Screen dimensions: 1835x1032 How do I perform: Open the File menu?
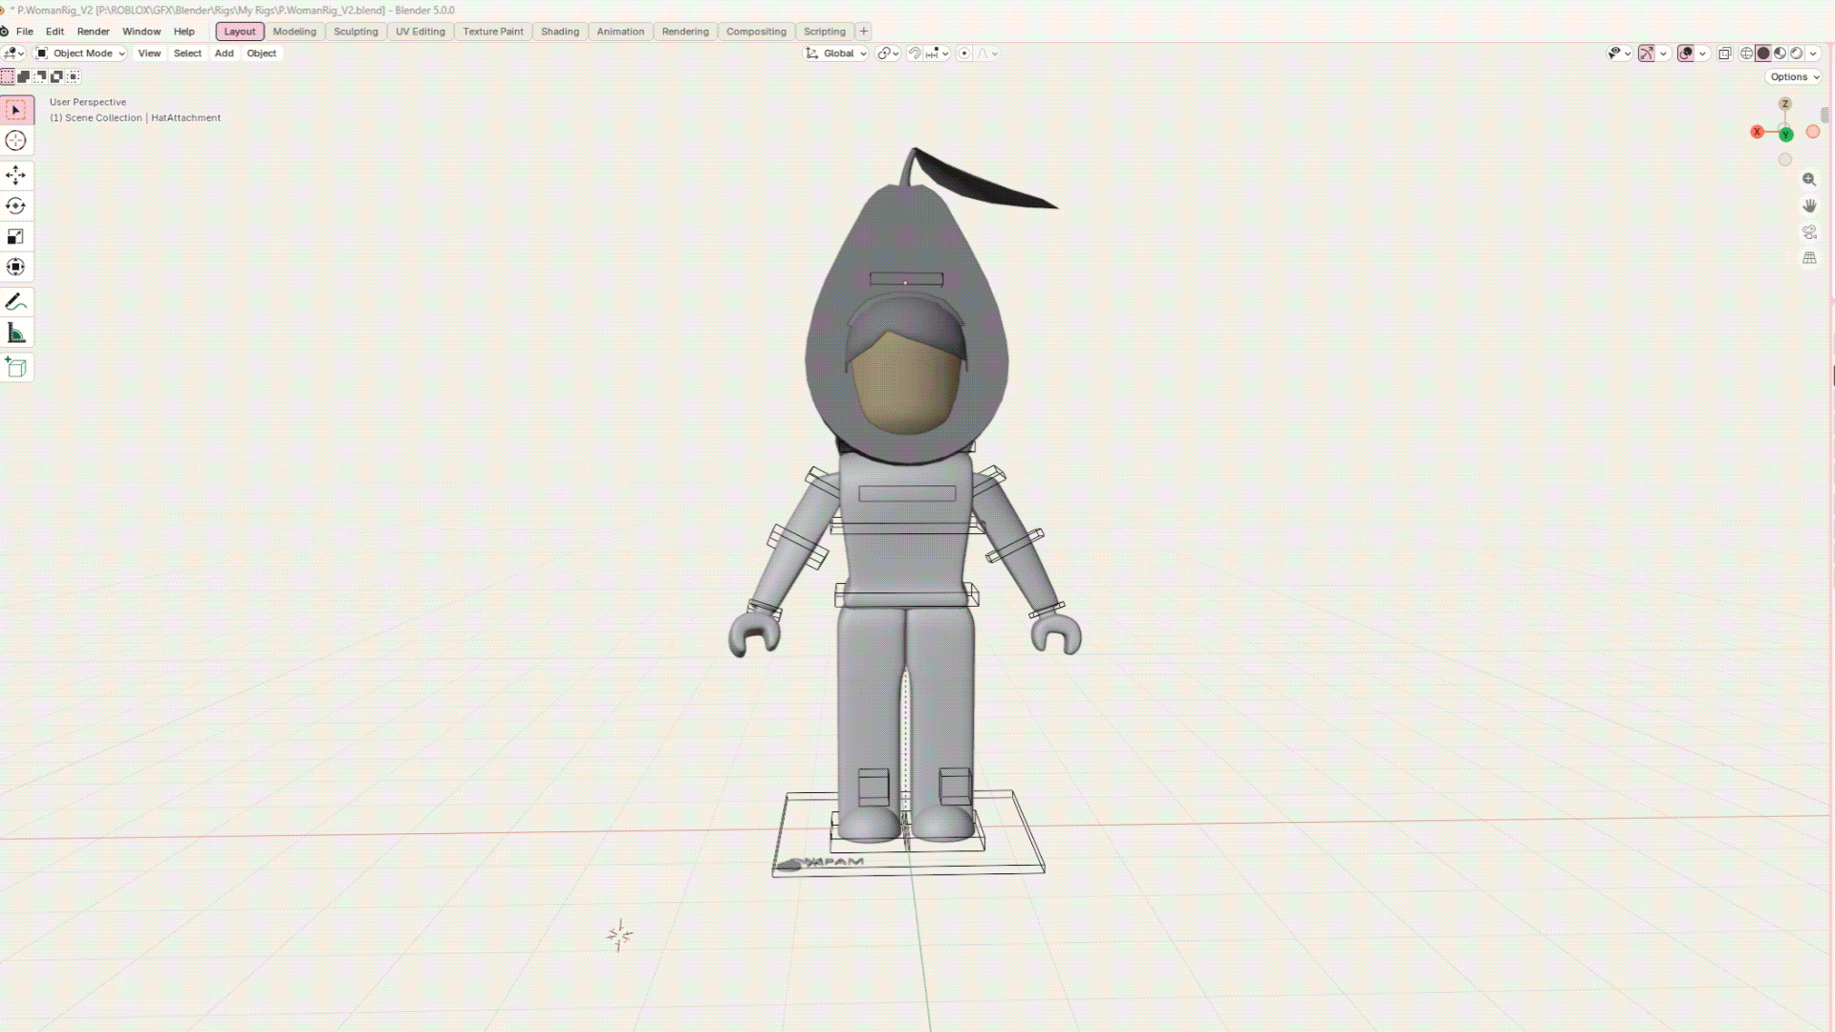click(x=25, y=32)
